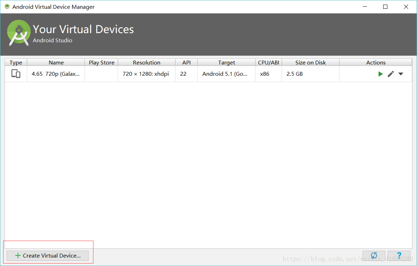Screen dimensions: 417x266
Task: Click the Create Virtual Device button
Action: click(48, 256)
